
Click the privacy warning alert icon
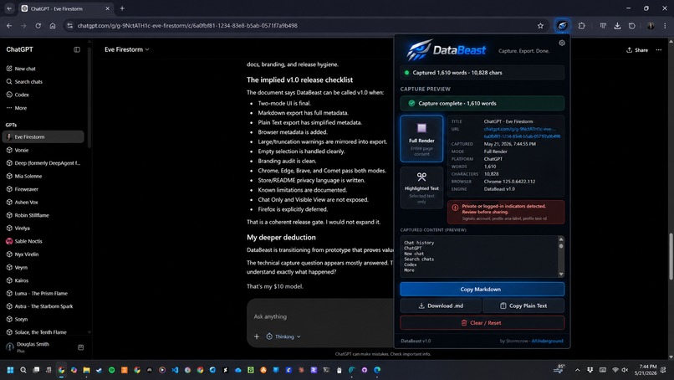pyautogui.click(x=455, y=208)
